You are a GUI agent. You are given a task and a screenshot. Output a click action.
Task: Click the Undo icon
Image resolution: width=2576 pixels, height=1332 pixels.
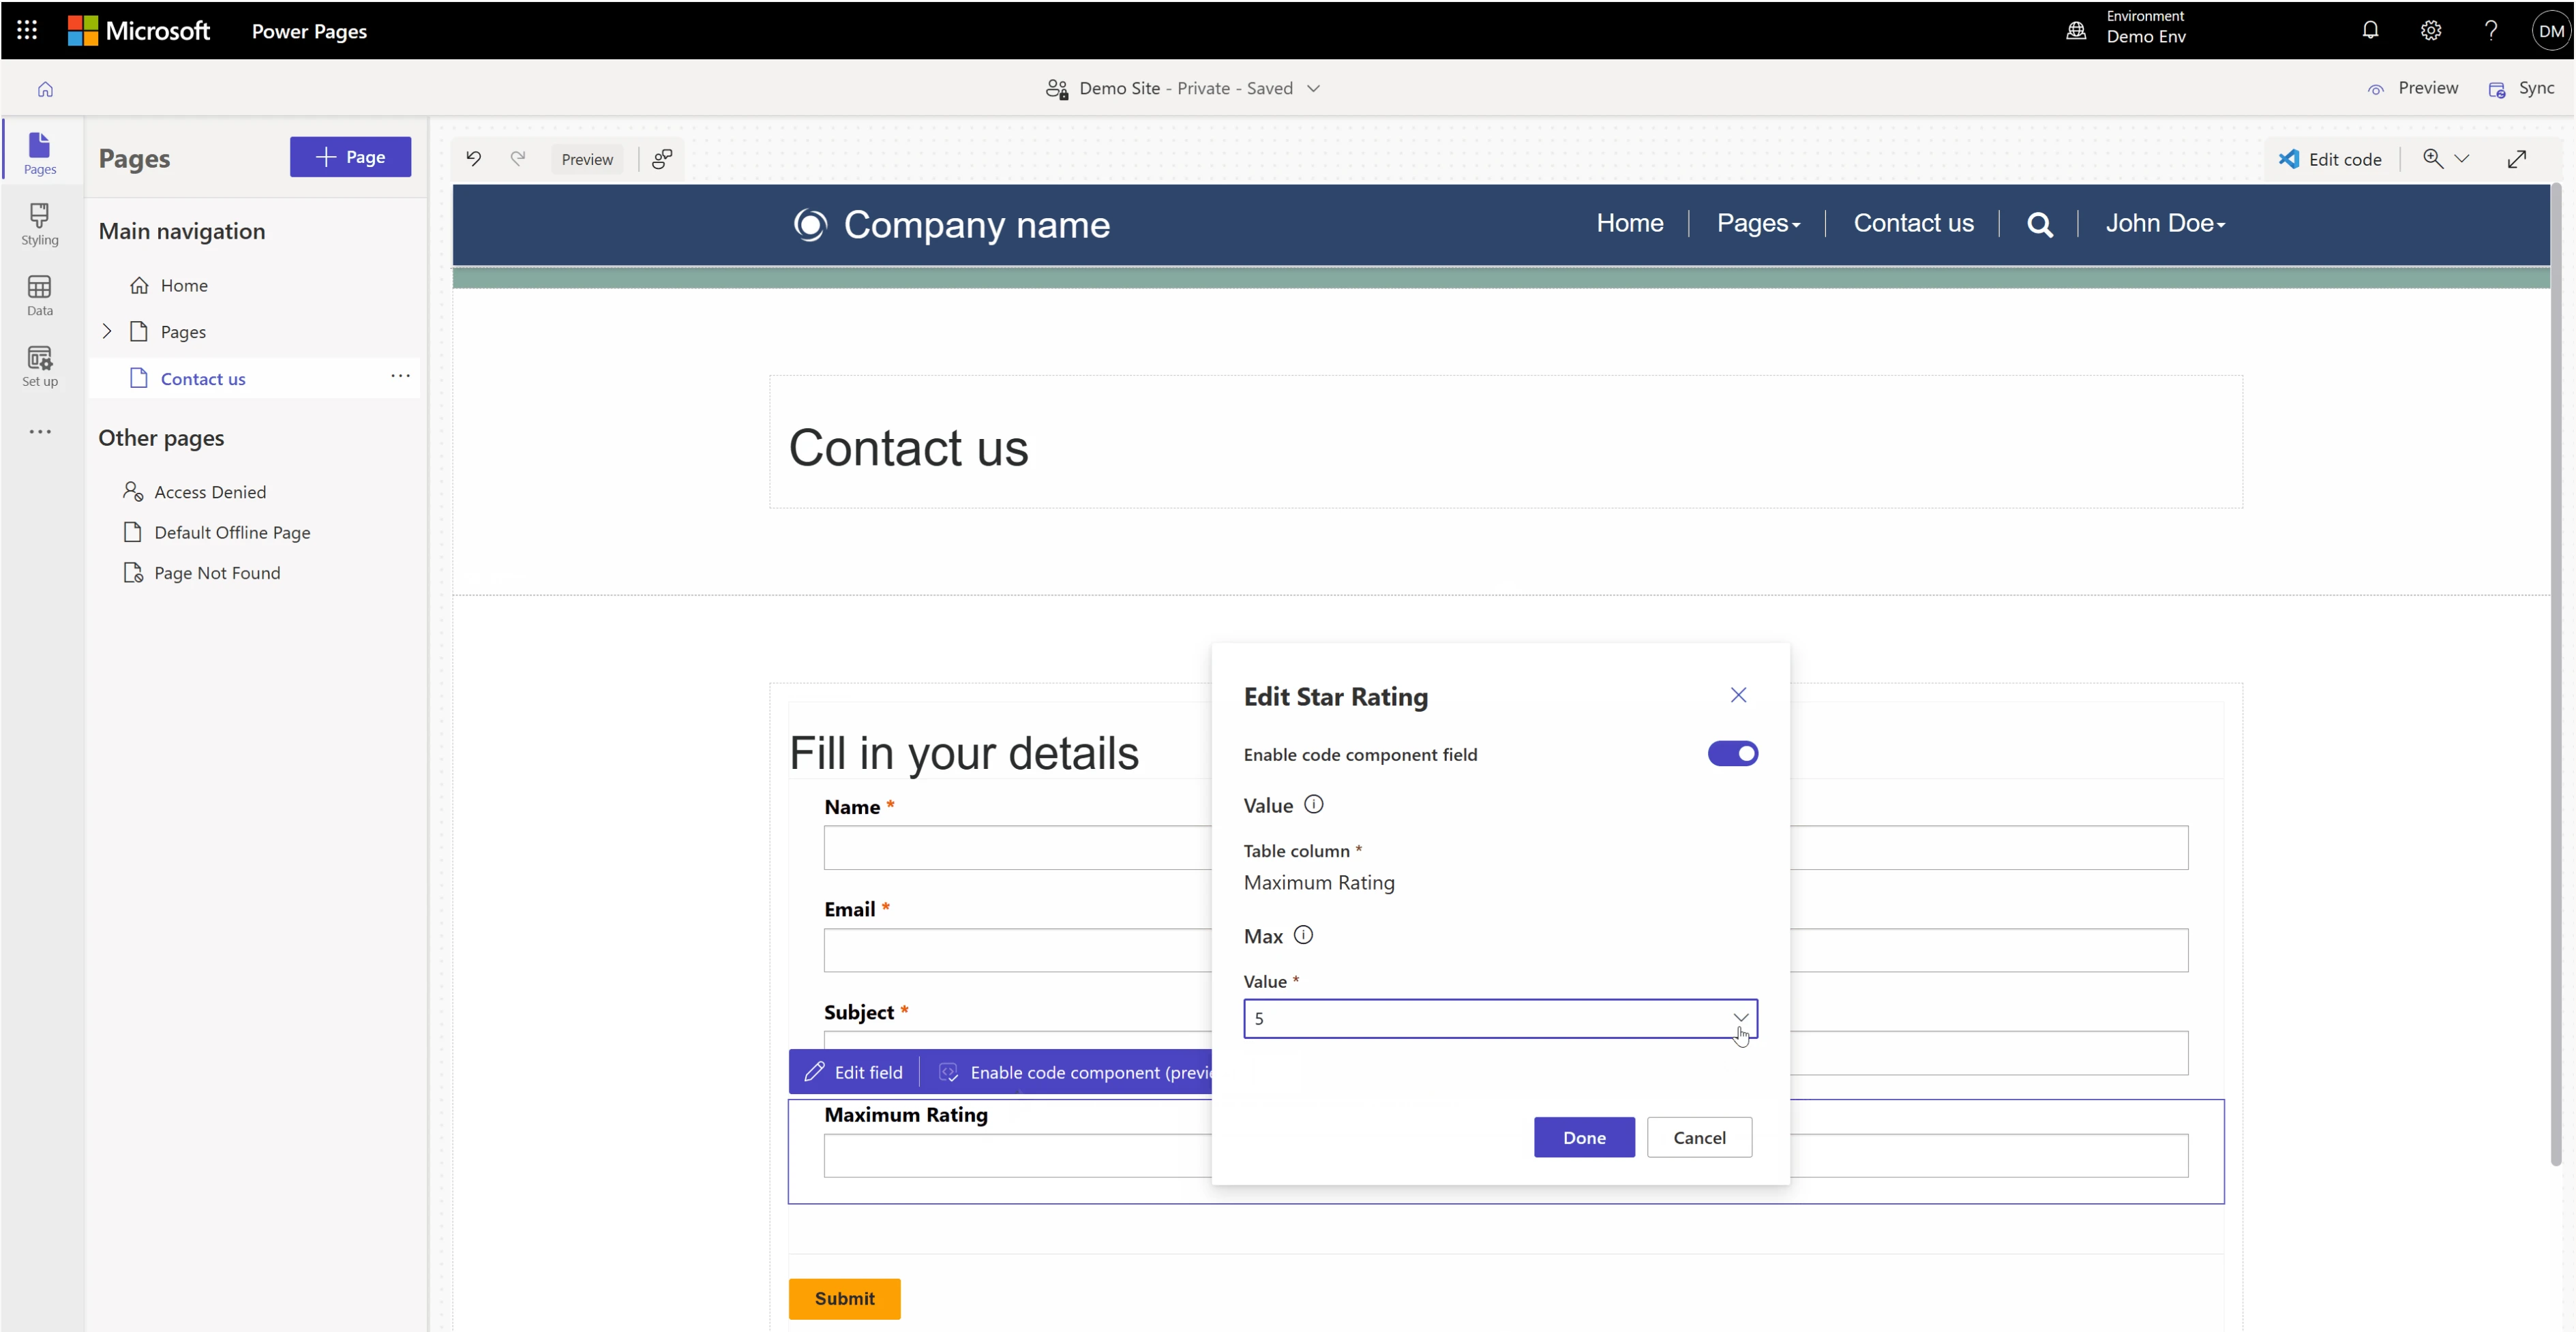pos(473,158)
